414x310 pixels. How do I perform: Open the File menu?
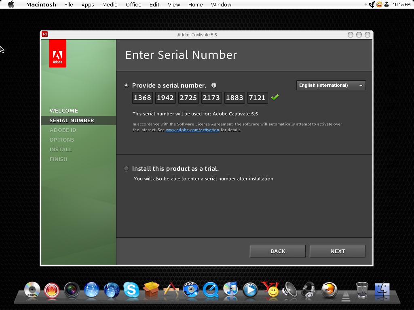pyautogui.click(x=69, y=4)
